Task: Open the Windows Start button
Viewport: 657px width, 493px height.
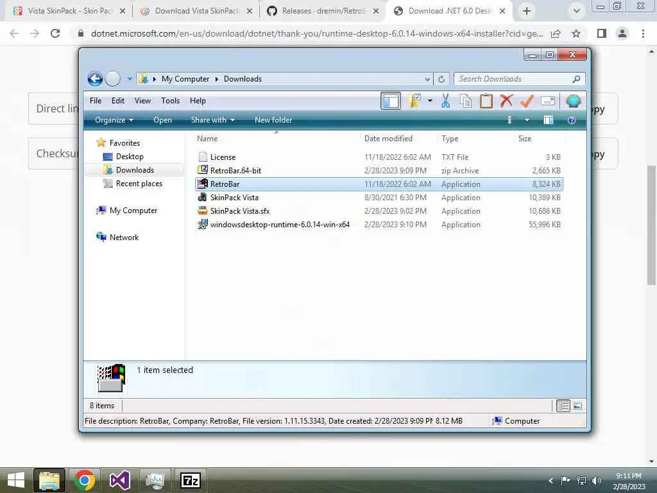Action: click(16, 480)
